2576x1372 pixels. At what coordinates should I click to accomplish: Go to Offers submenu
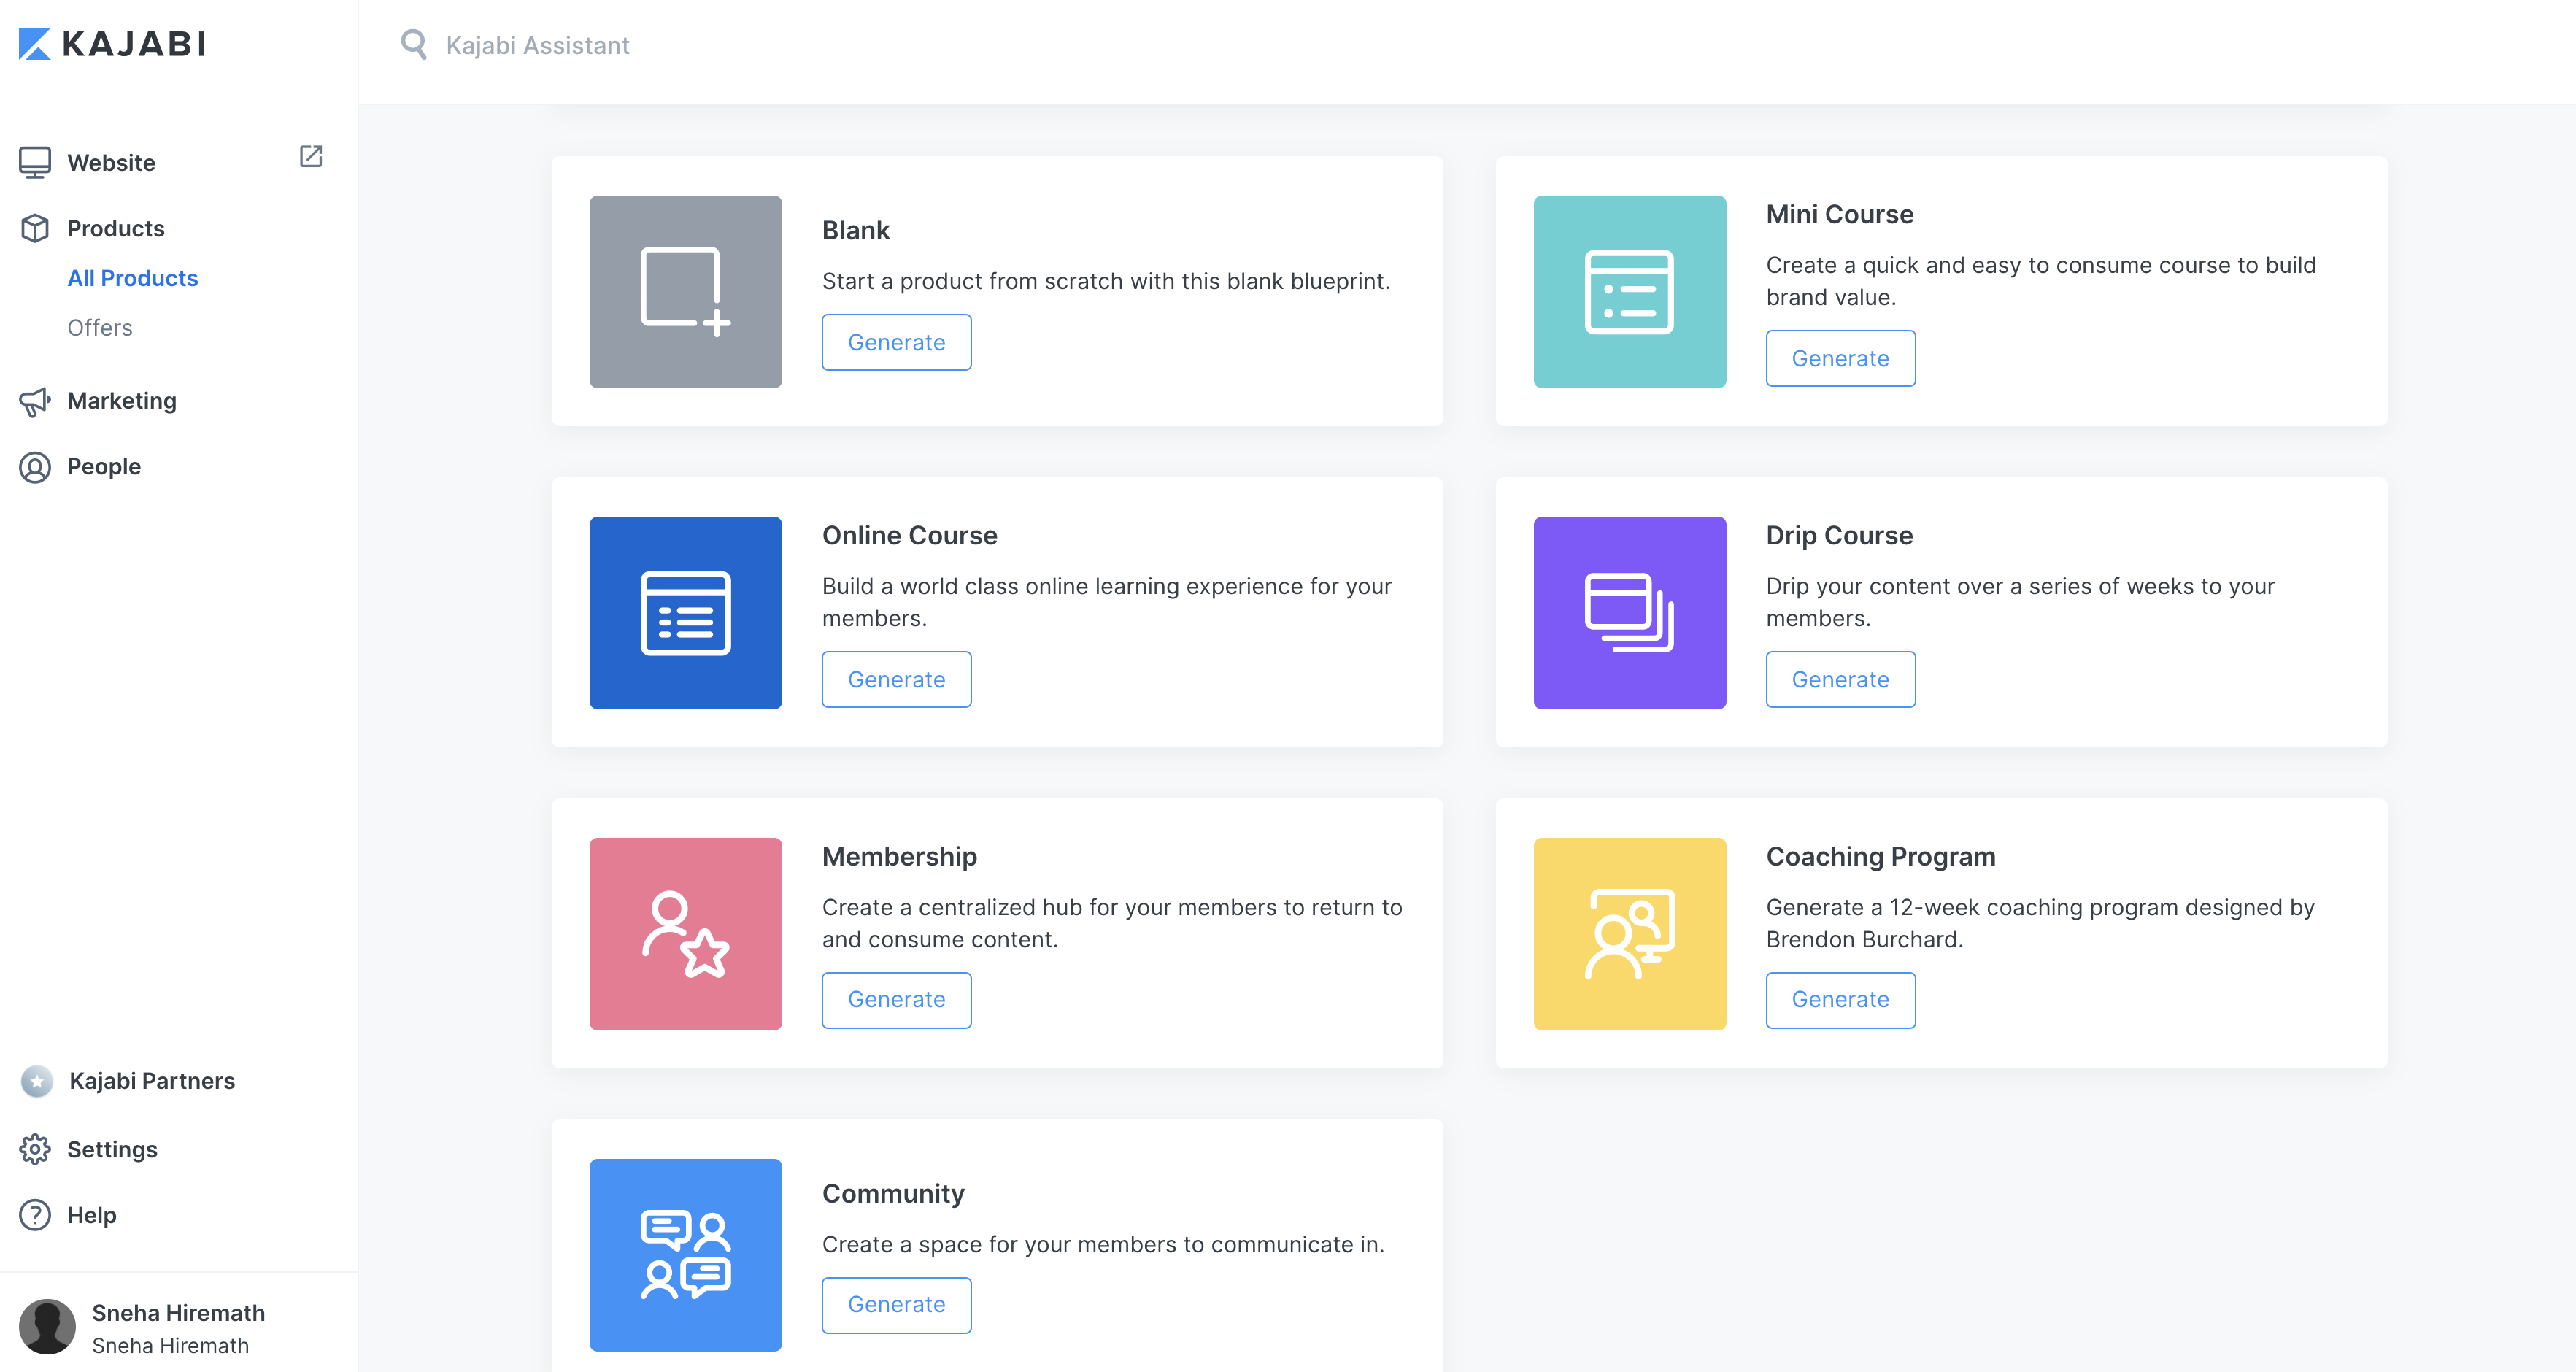[99, 327]
